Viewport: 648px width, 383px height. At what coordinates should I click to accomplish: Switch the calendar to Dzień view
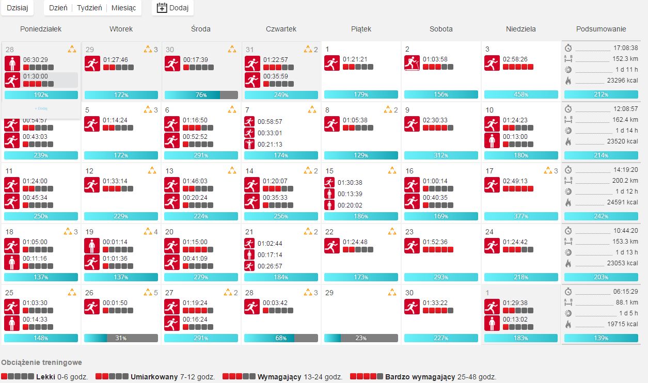coord(58,8)
